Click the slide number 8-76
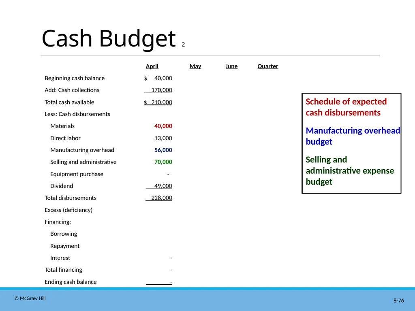The height and width of the screenshot is (311, 415). [x=399, y=301]
